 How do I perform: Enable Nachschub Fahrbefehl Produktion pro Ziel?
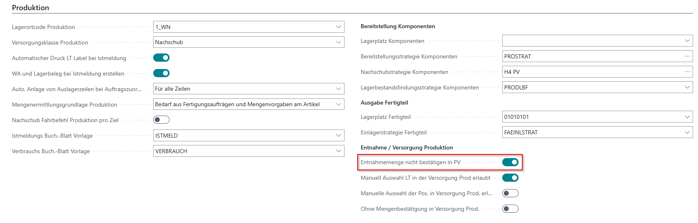click(161, 120)
